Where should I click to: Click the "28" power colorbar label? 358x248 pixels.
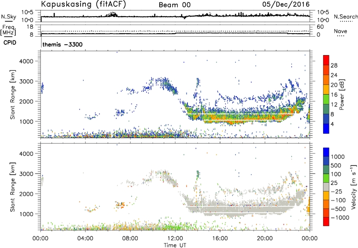tap(334, 65)
